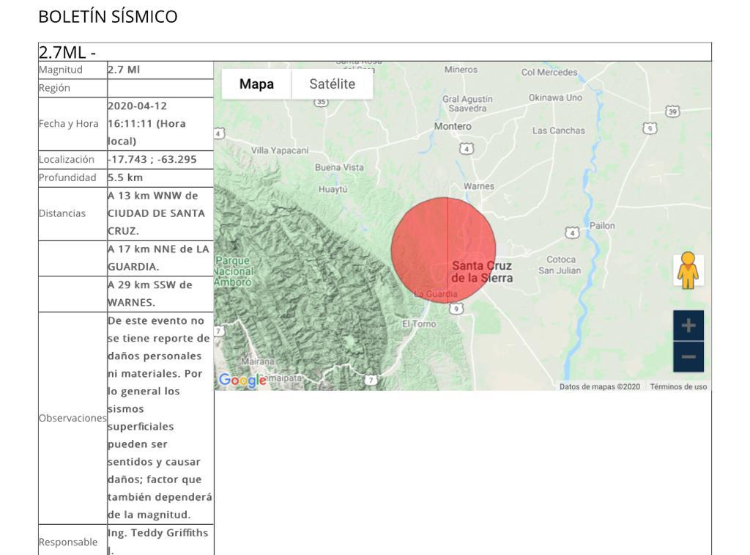The height and width of the screenshot is (555, 750).
Task: Zoom in with the plus button
Action: (688, 326)
